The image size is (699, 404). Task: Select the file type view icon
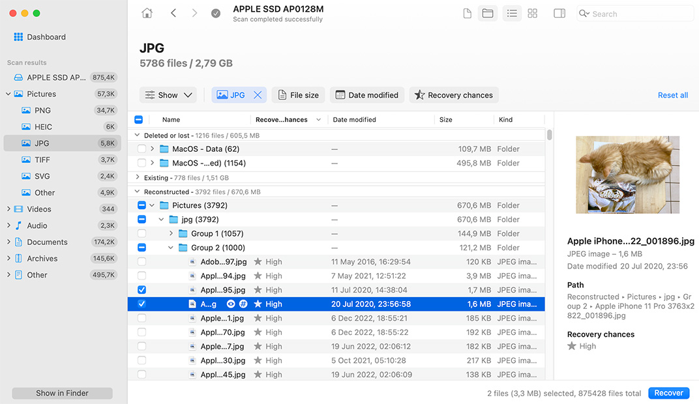point(467,13)
